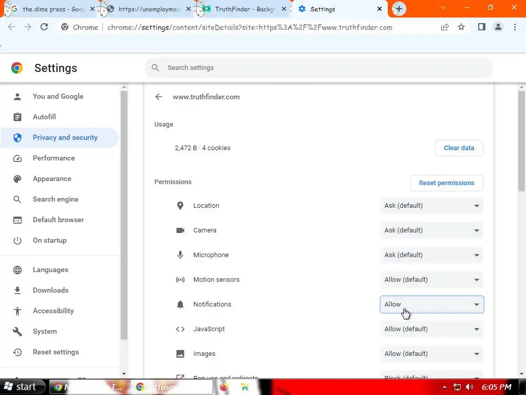Select Privacy and security in sidebar
The image size is (526, 395).
(x=60, y=138)
